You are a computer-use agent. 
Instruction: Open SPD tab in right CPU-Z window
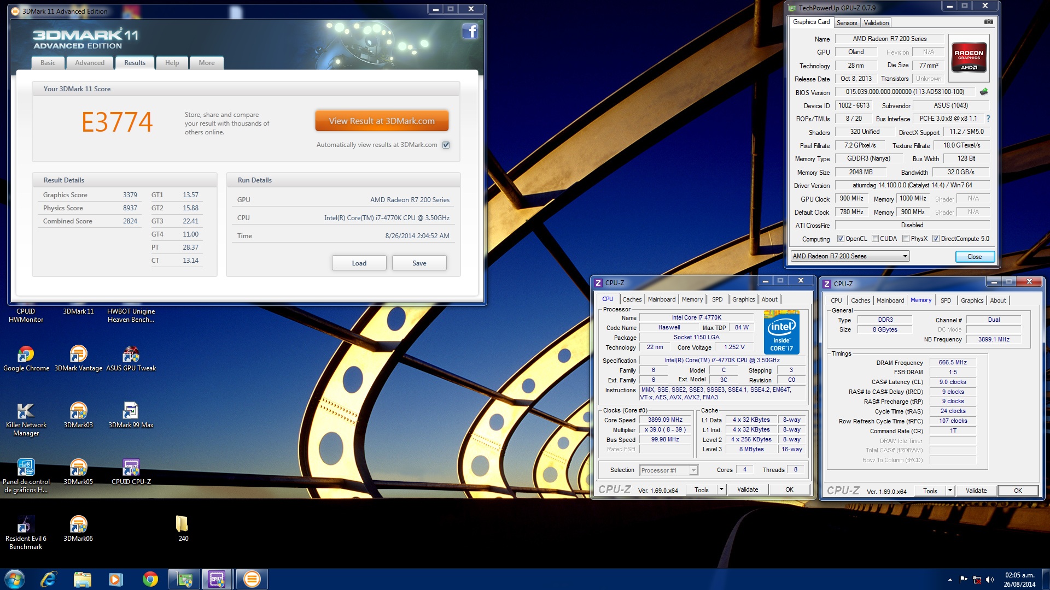946,300
